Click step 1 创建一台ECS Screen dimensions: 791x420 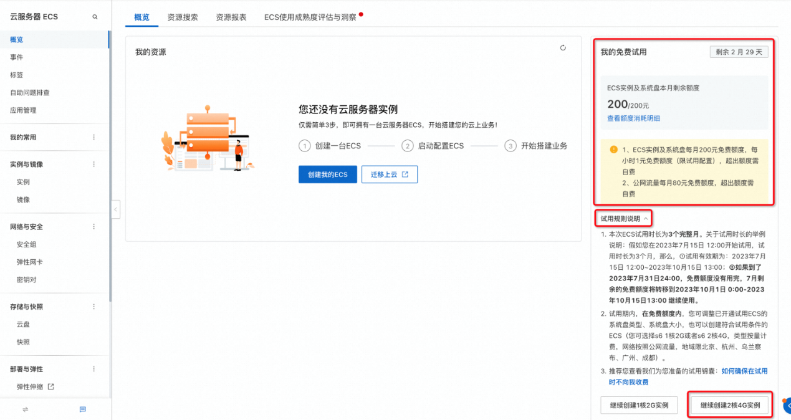click(x=330, y=146)
